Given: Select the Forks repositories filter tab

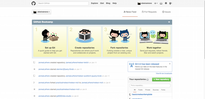Looking at the screenshot, I should pyautogui.click(x=163, y=90).
